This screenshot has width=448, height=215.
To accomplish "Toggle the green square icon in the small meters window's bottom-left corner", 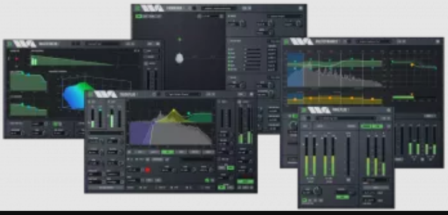I will tap(305, 201).
